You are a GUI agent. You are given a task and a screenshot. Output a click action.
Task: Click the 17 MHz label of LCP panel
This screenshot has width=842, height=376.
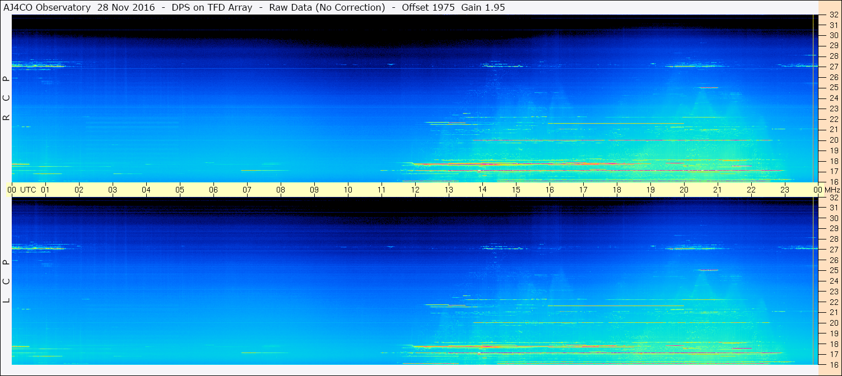pos(834,354)
